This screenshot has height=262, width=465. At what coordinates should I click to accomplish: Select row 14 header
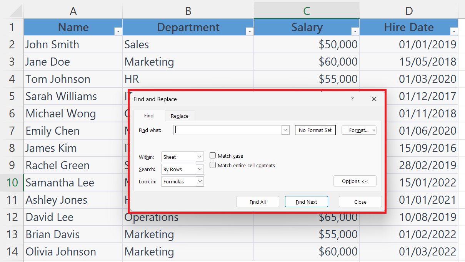(12, 252)
